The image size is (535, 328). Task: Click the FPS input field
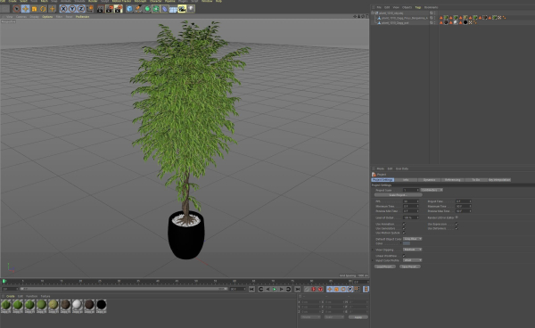click(410, 201)
